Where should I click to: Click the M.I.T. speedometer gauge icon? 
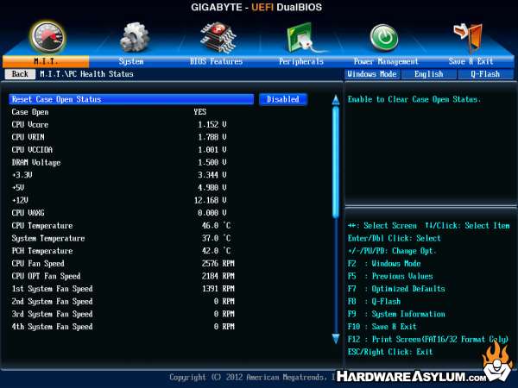[x=48, y=37]
